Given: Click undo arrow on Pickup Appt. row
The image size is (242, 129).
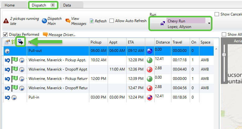Looking at the screenshot, I should [x=7, y=60].
